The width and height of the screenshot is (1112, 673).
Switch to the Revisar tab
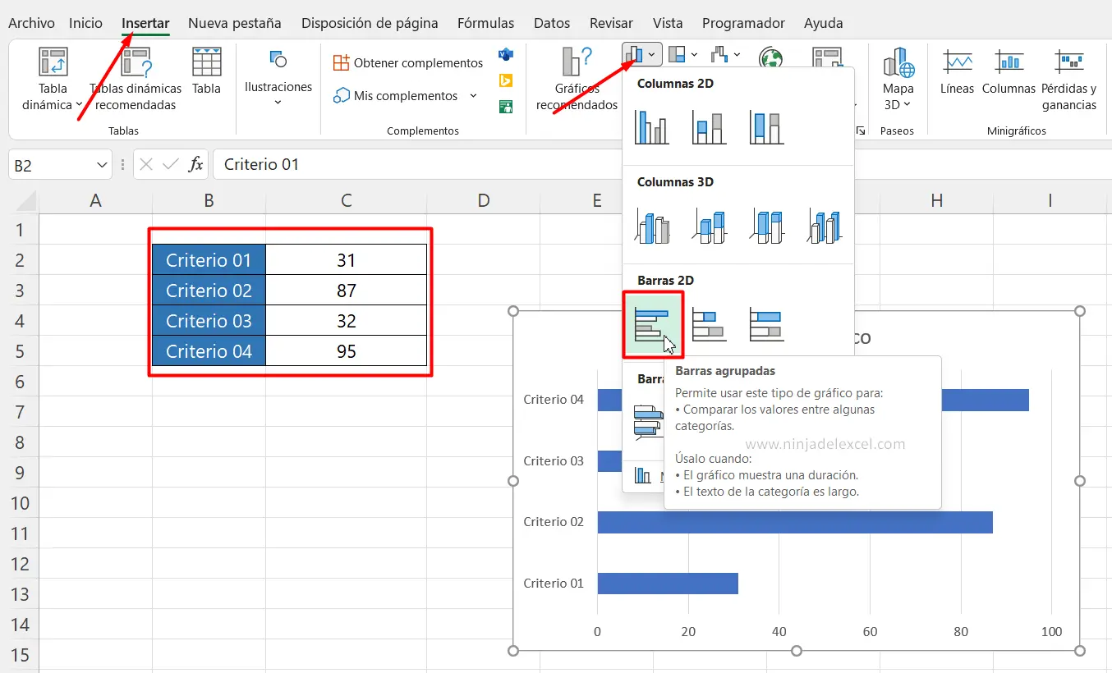point(612,23)
